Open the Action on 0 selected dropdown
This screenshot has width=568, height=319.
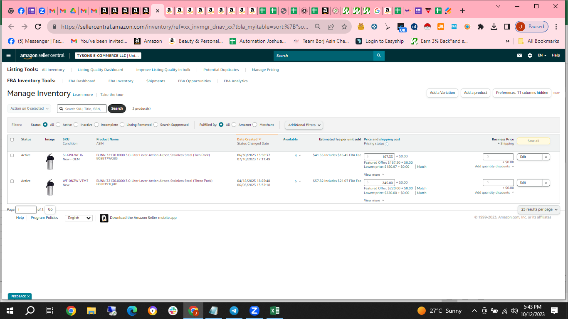29,108
